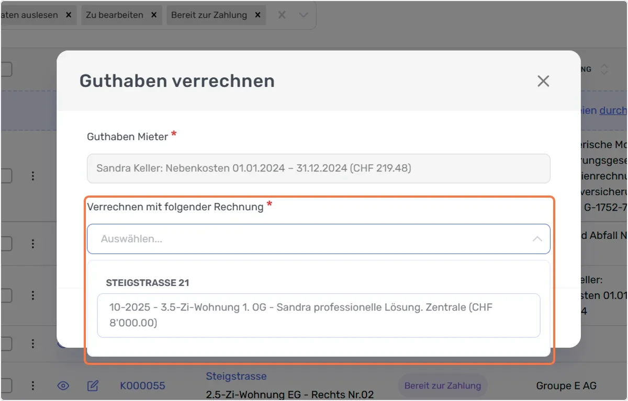The width and height of the screenshot is (628, 401).
Task: Click the STEIGSTRASSE 21 group header
Action: pos(148,283)
